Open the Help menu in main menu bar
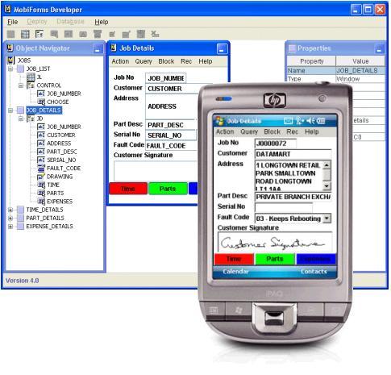The width and height of the screenshot is (391, 375). (102, 22)
